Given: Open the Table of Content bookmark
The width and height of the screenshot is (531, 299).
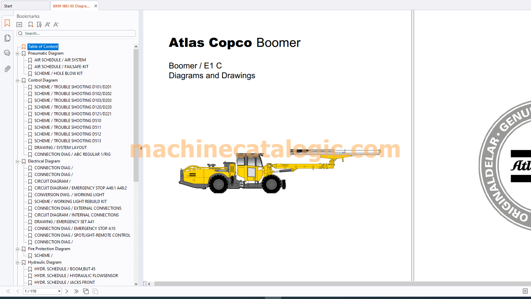Looking at the screenshot, I should (43, 47).
